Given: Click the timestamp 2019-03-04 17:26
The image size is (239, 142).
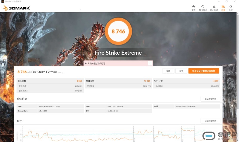Looking at the screenshot, I should pos(186,107).
